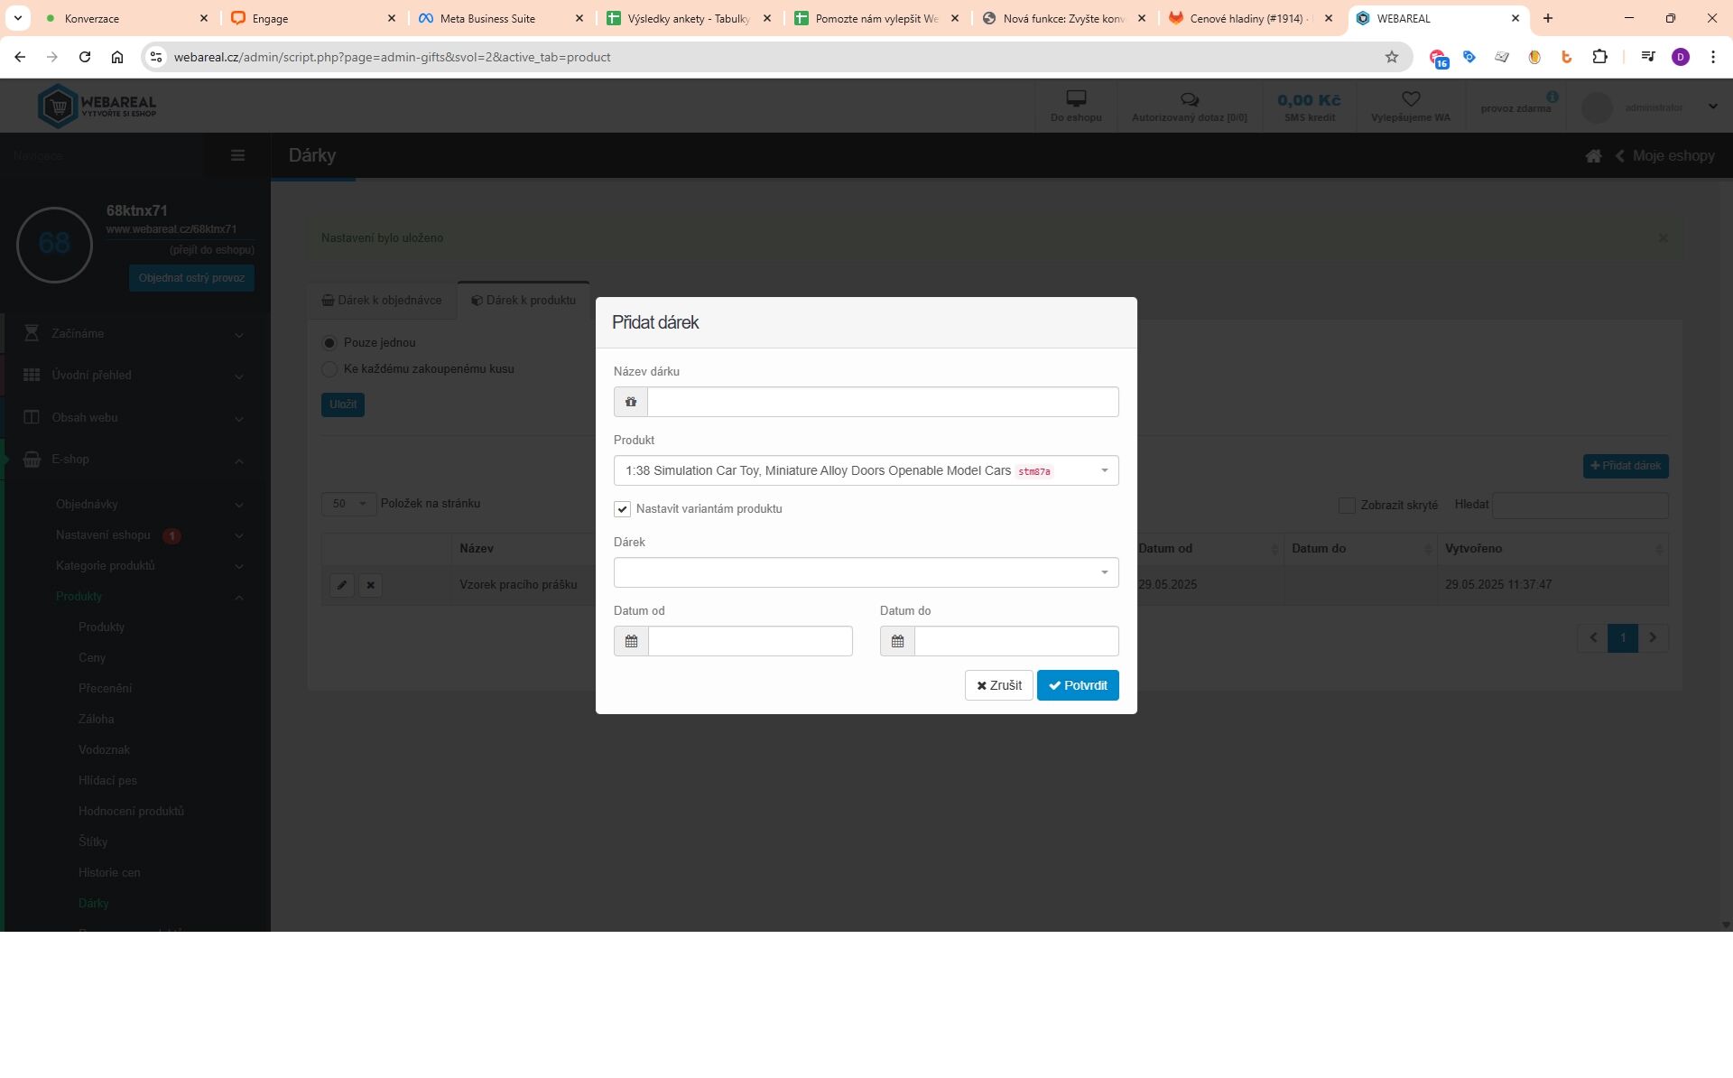1733x1078 pixels.
Task: Click the home icon in header
Action: pos(1593,156)
